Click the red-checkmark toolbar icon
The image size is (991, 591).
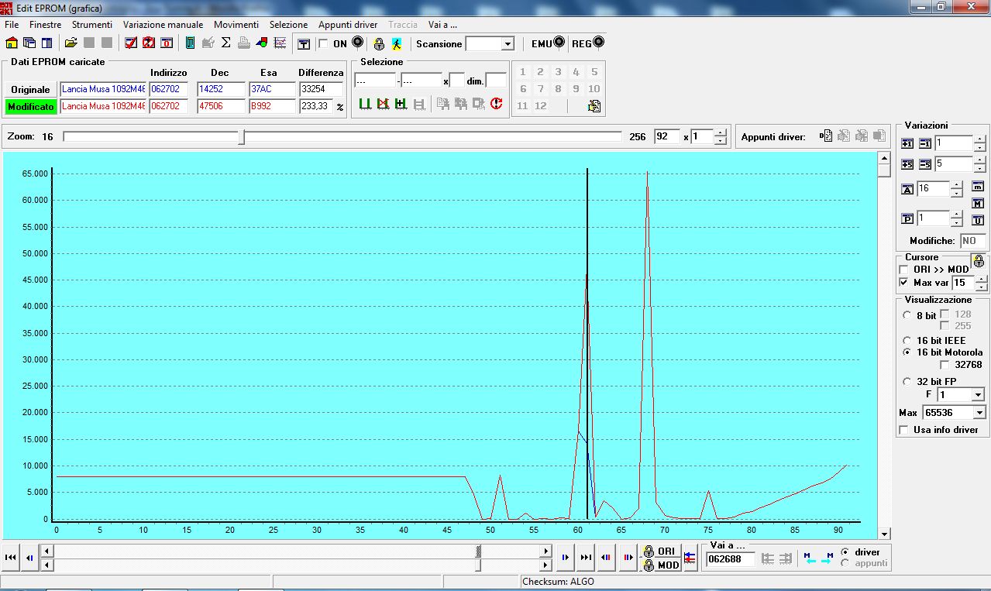131,43
